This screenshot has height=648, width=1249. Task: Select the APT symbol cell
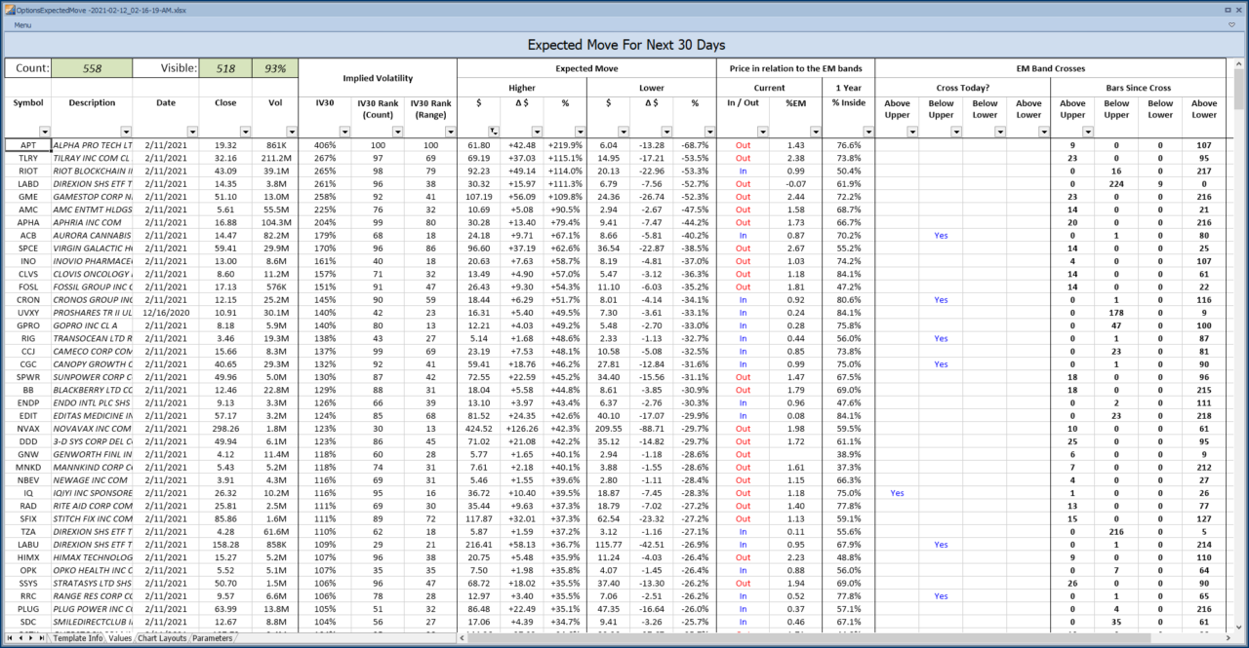tap(27, 144)
